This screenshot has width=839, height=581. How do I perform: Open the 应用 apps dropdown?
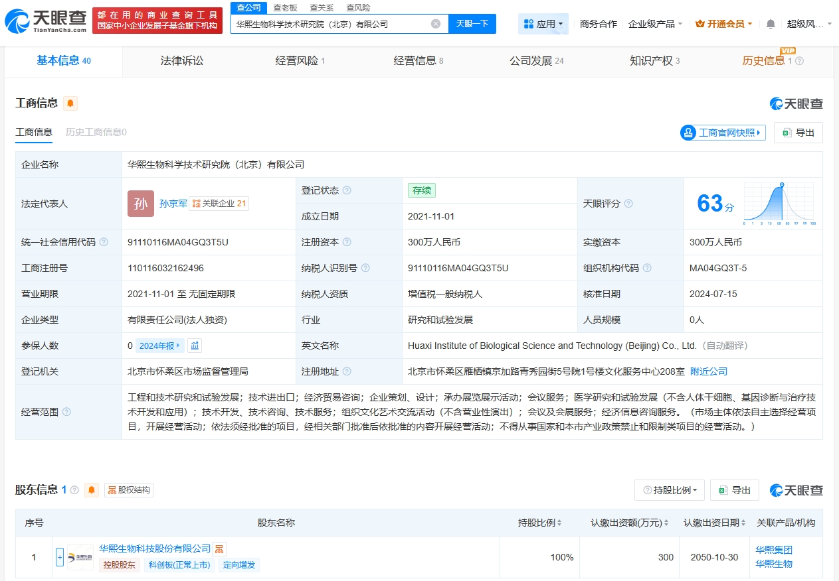click(543, 23)
